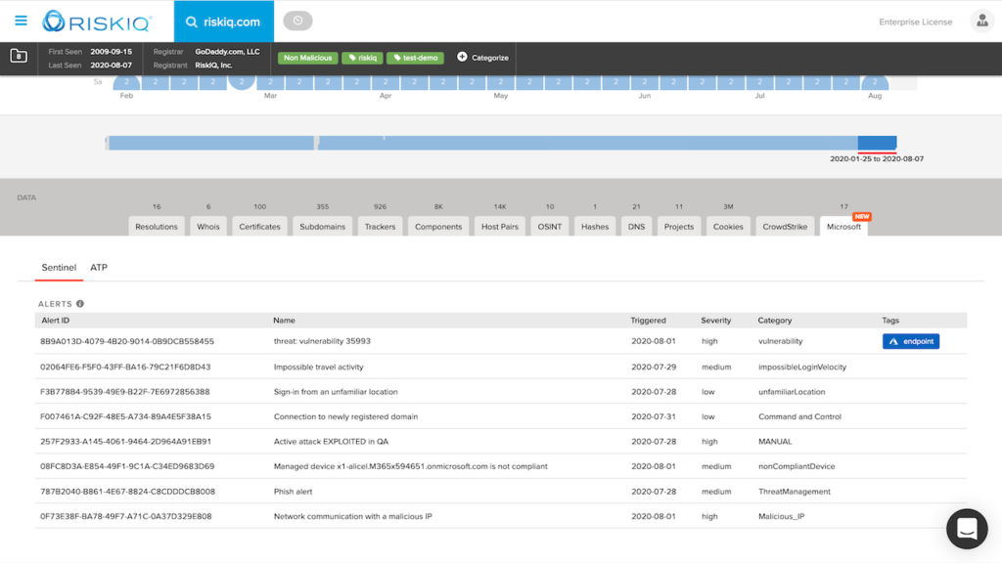Viewport: 1002px width, 563px height.
Task: Open the CrowdStrike data tab
Action: point(785,227)
